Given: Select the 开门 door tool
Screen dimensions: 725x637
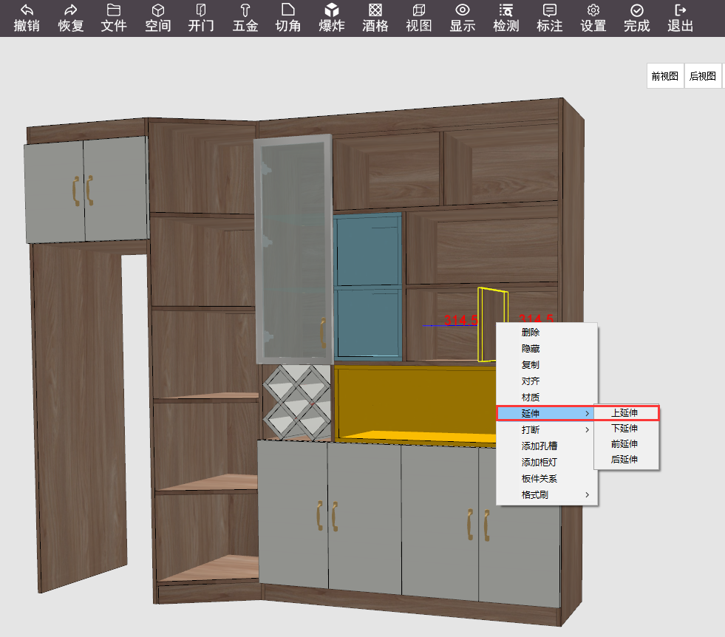Looking at the screenshot, I should click(x=201, y=18).
